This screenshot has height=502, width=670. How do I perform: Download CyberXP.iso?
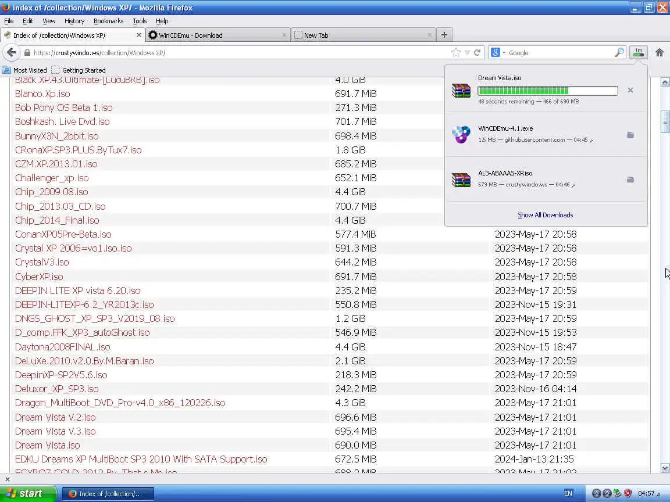pos(39,277)
